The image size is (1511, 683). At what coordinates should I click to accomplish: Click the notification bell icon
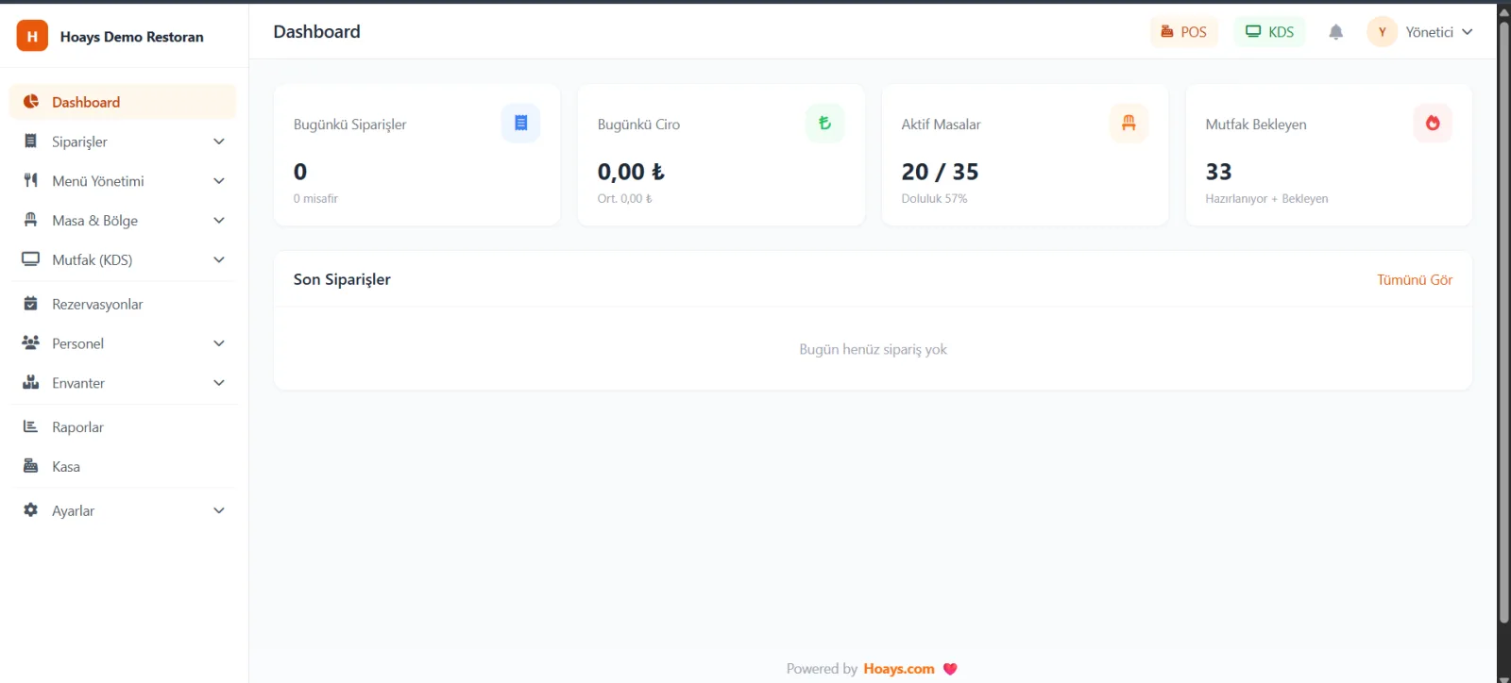pyautogui.click(x=1335, y=32)
